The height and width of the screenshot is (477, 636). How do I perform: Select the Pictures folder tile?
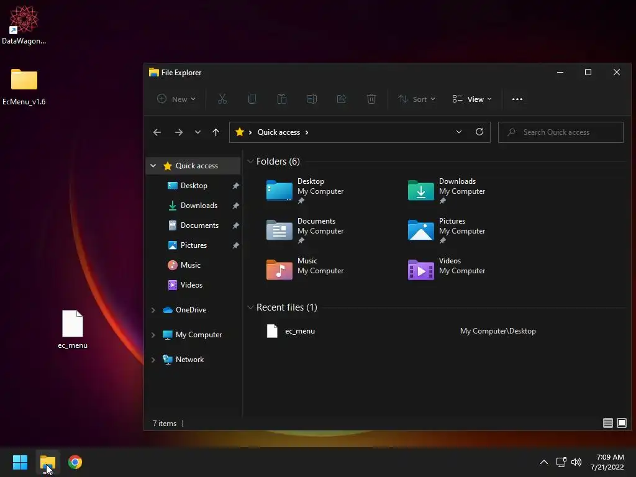point(447,230)
